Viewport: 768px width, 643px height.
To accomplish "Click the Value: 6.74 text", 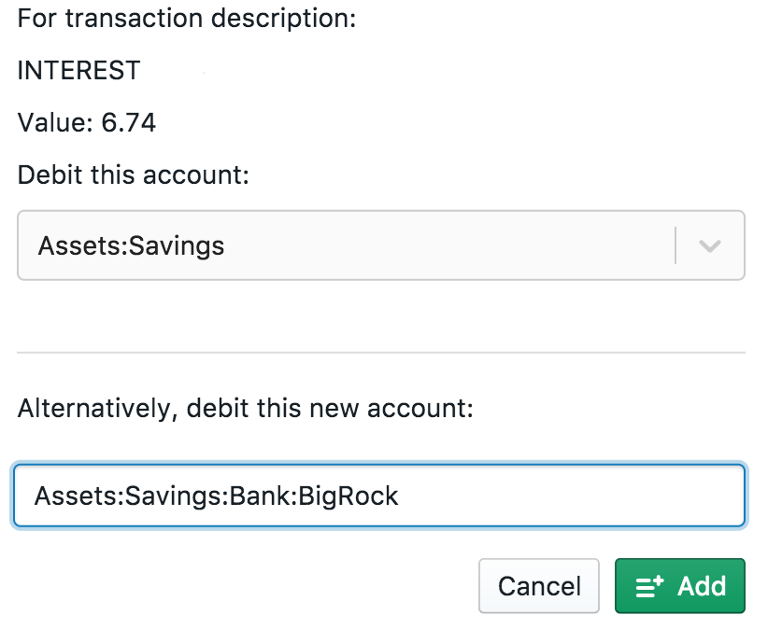I will [87, 122].
